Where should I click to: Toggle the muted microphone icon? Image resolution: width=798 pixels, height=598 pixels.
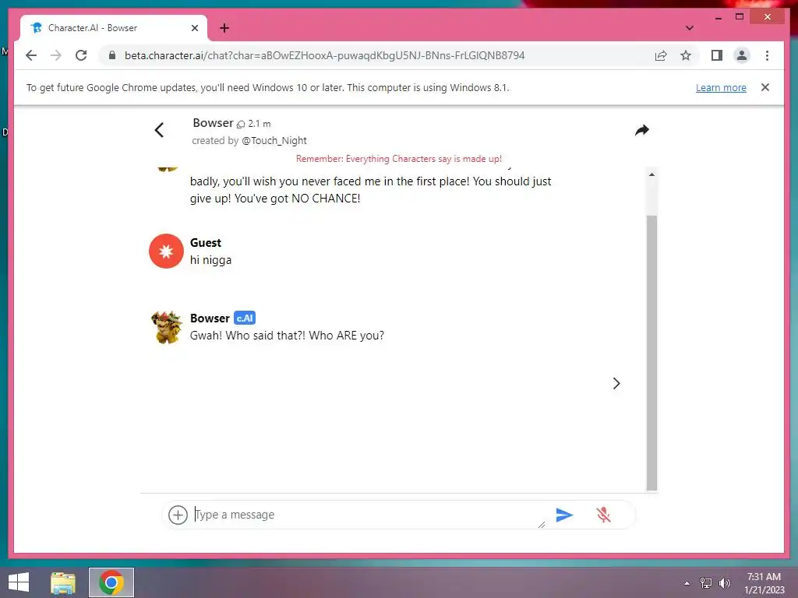604,515
